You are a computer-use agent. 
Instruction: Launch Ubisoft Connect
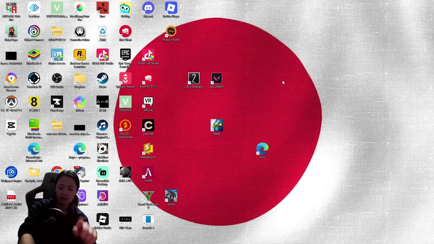click(x=34, y=32)
